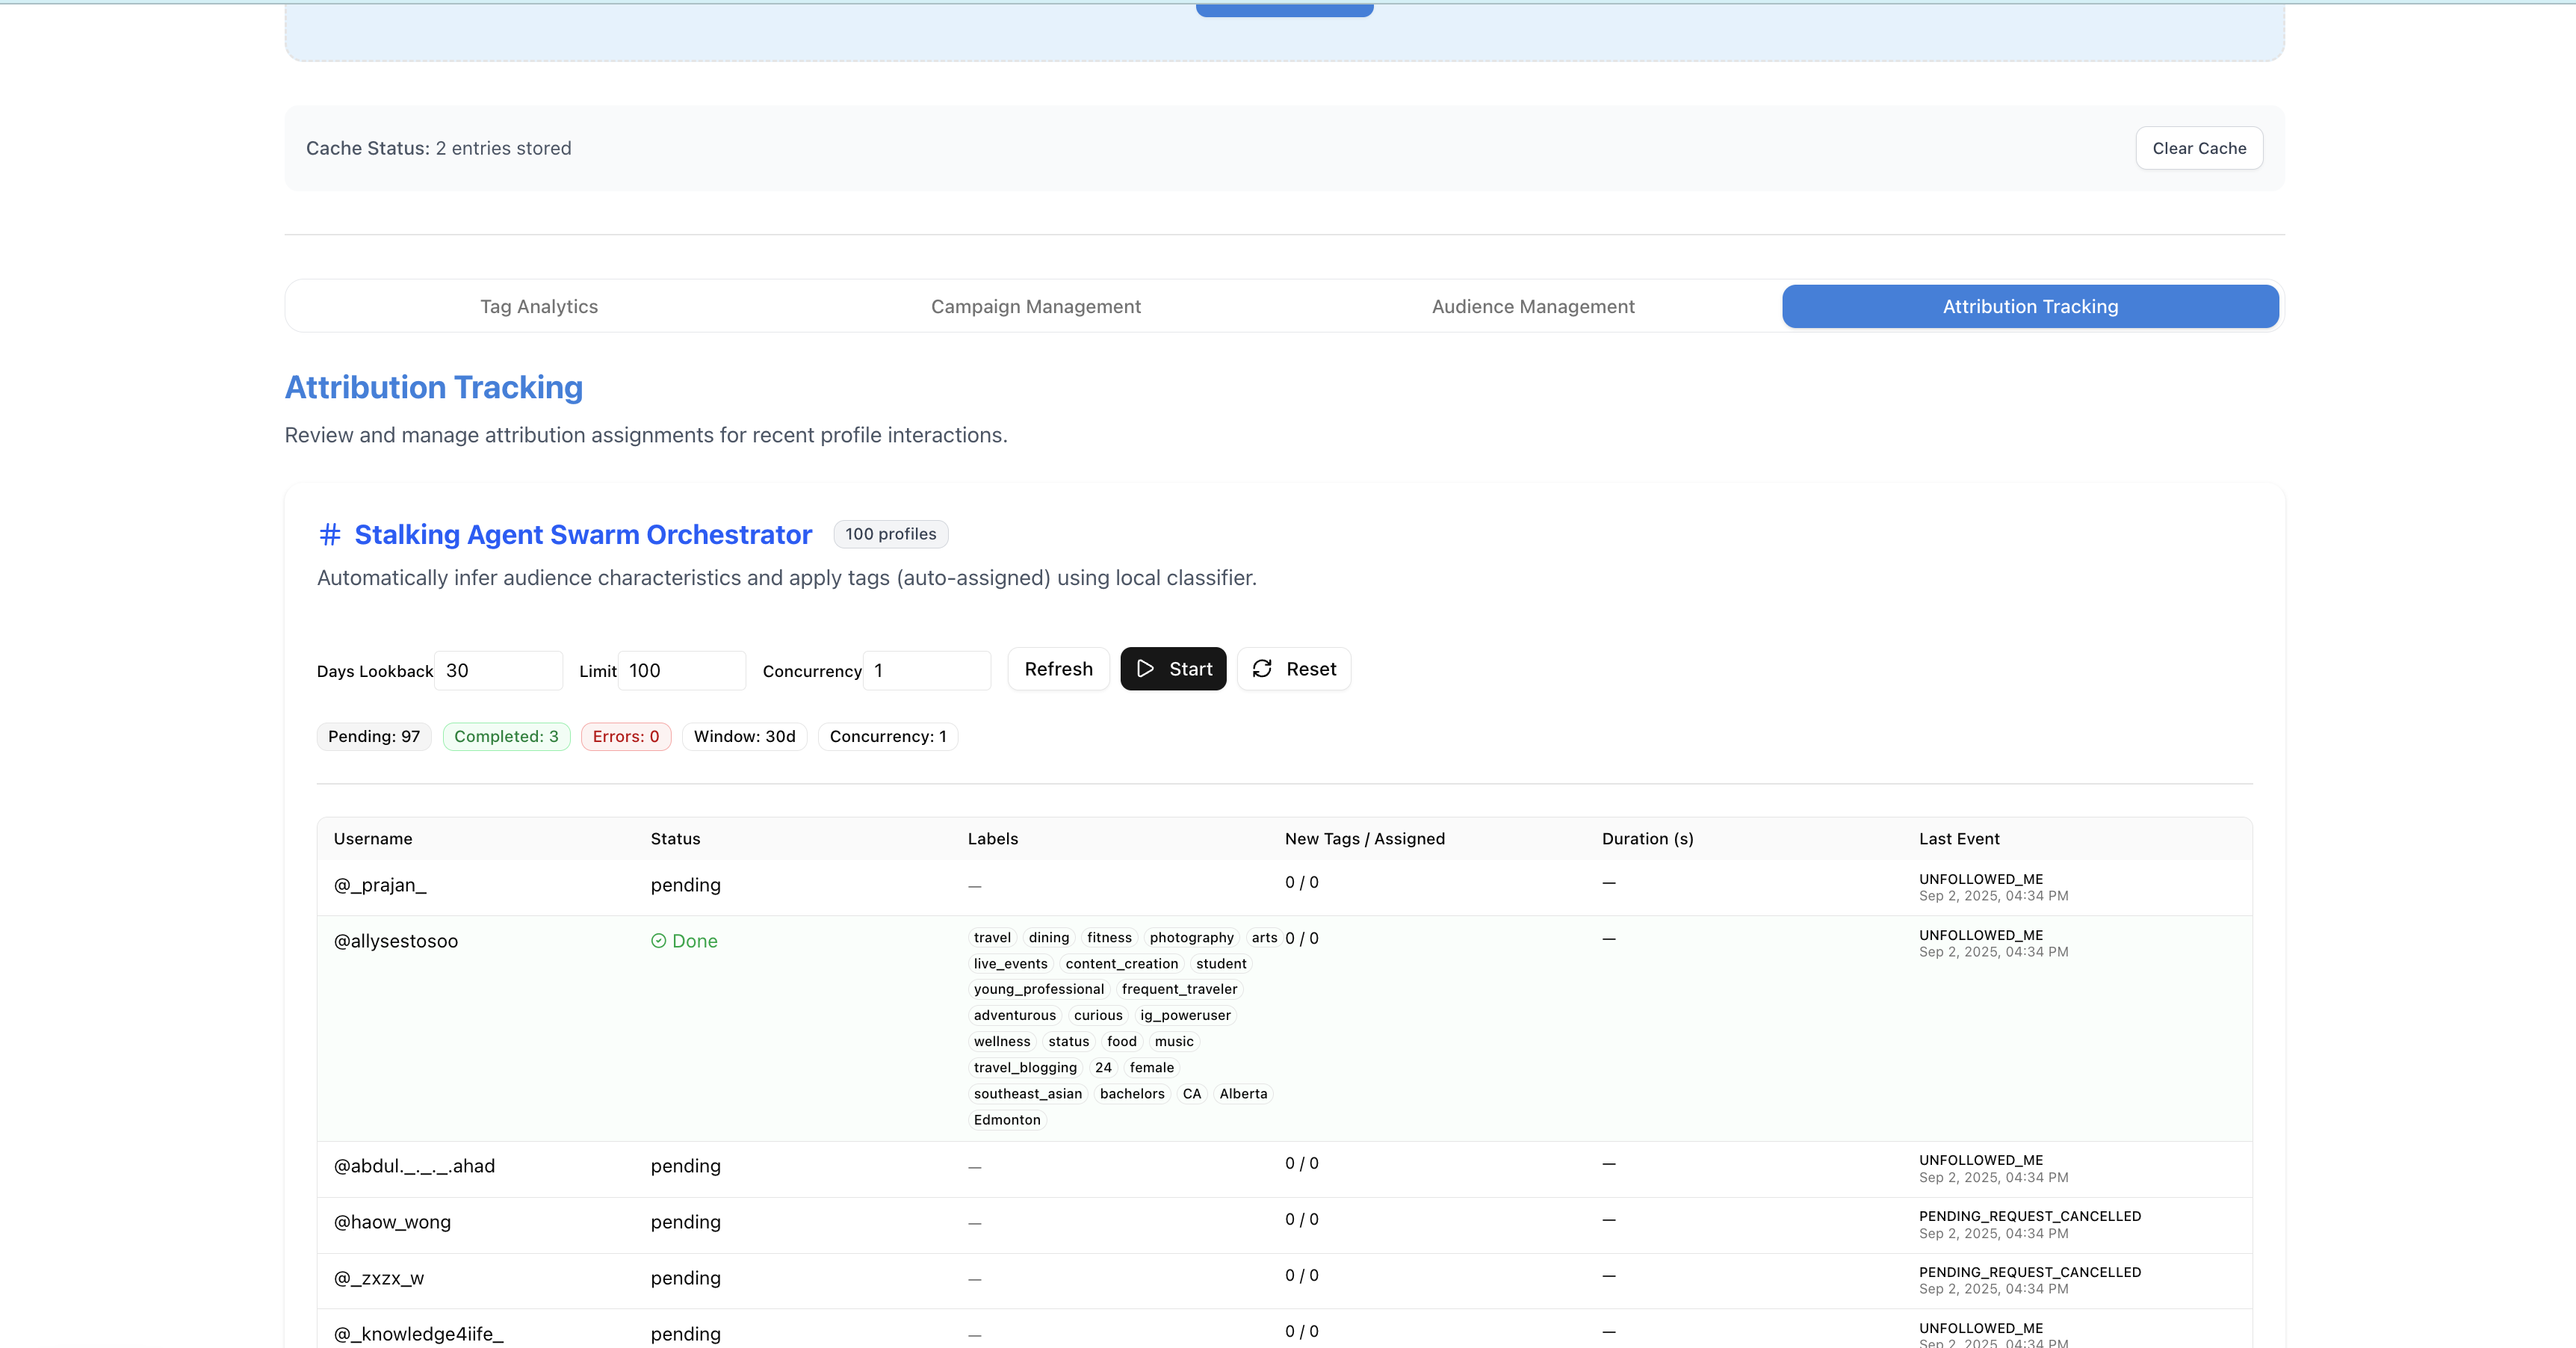Click the Username column header
2576x1348 pixels.
[x=372, y=839]
